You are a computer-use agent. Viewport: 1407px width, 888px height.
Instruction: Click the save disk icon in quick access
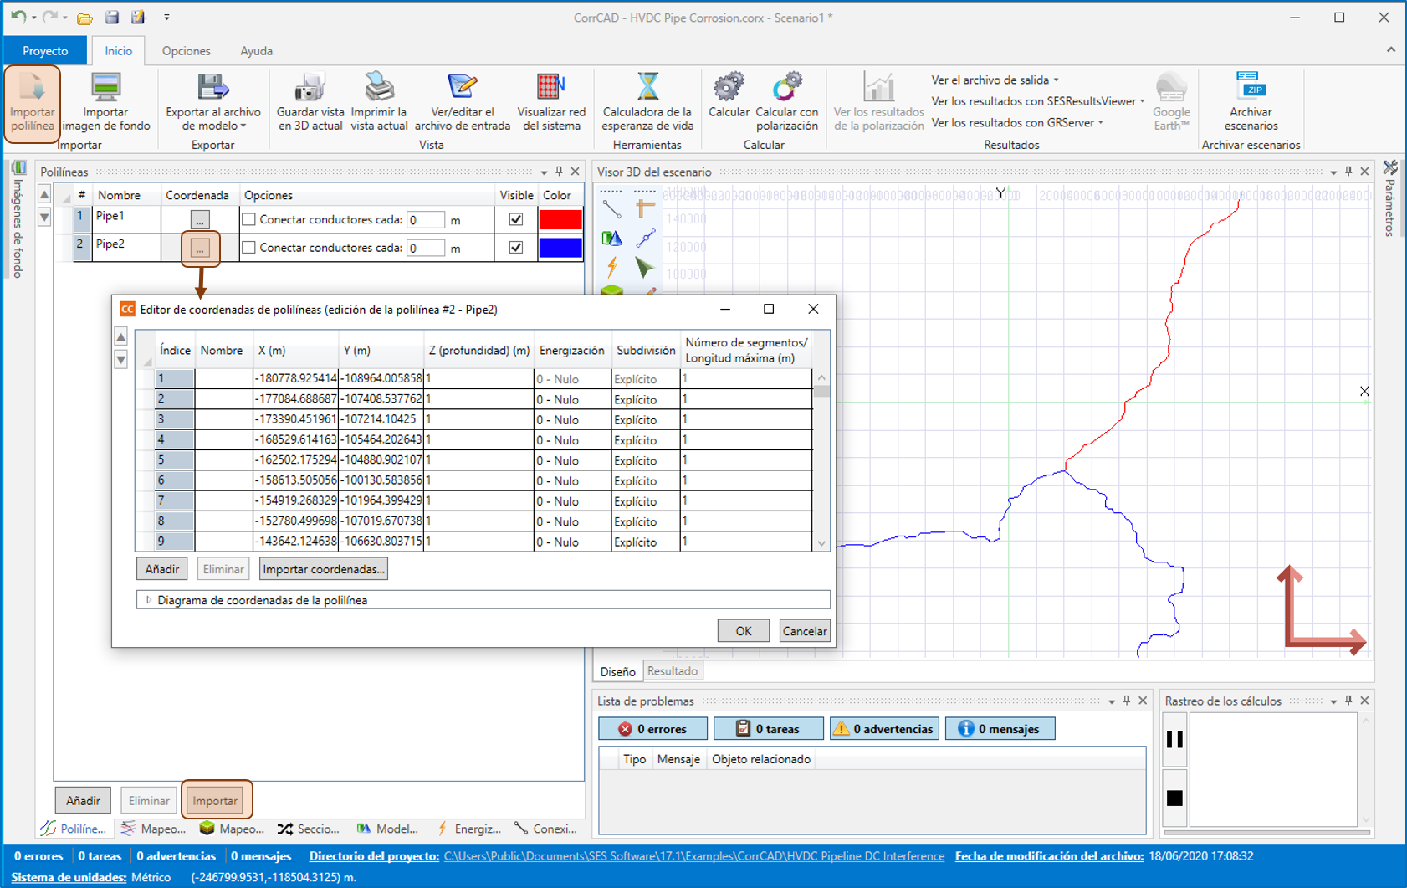[x=112, y=17]
